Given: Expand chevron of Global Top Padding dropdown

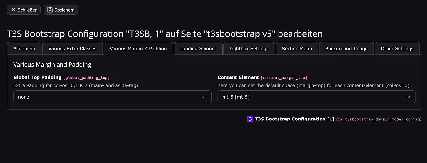Looking at the screenshot, I should pyautogui.click(x=204, y=97).
